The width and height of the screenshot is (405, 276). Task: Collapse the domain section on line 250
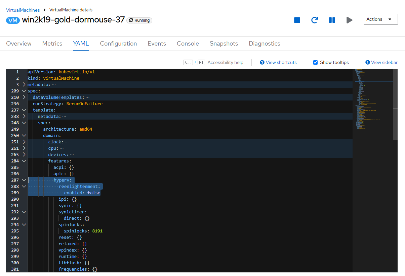point(24,135)
